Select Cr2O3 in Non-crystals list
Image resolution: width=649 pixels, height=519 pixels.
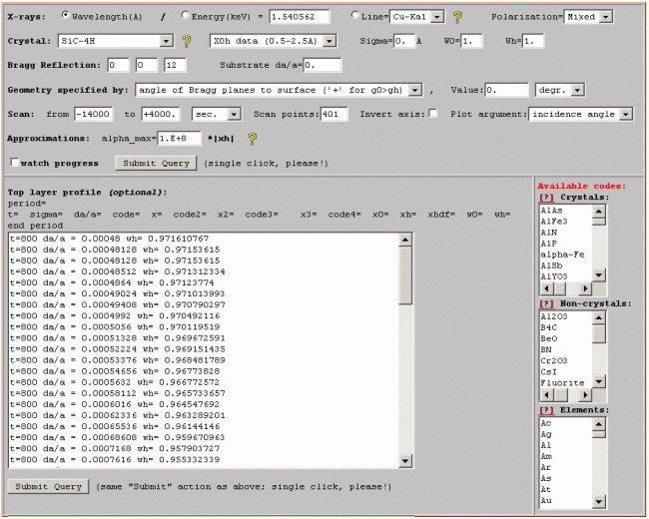(x=554, y=361)
